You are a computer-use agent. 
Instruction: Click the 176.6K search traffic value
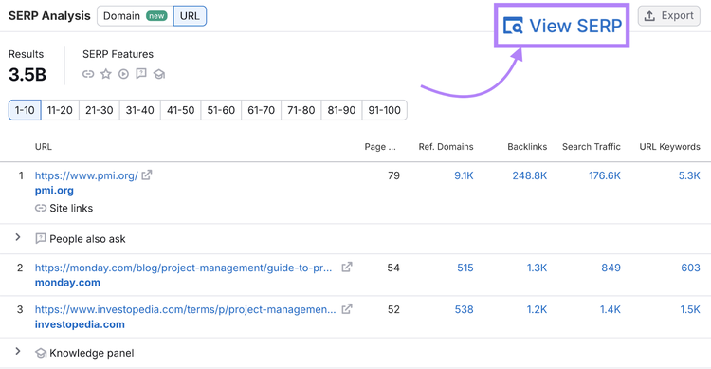[x=605, y=175]
